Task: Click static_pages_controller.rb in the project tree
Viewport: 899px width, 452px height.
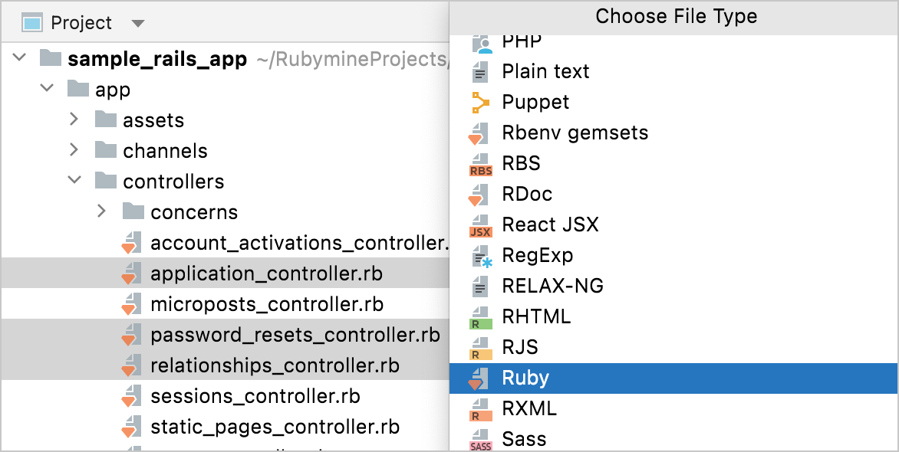Action: (x=275, y=427)
